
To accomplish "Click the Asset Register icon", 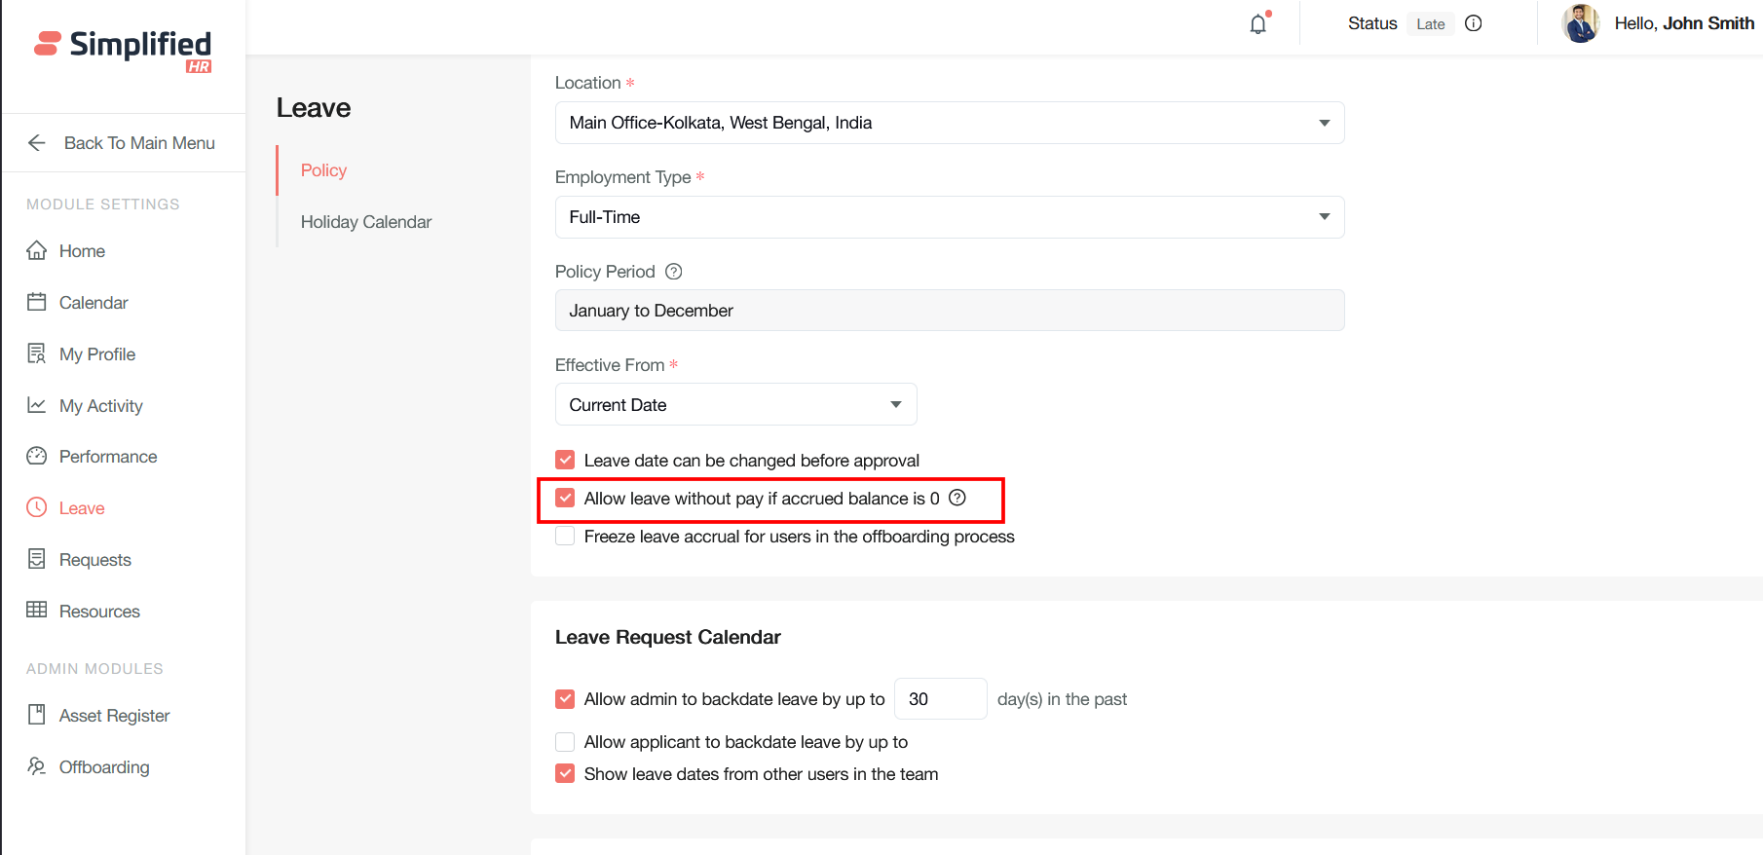I will click(37, 715).
